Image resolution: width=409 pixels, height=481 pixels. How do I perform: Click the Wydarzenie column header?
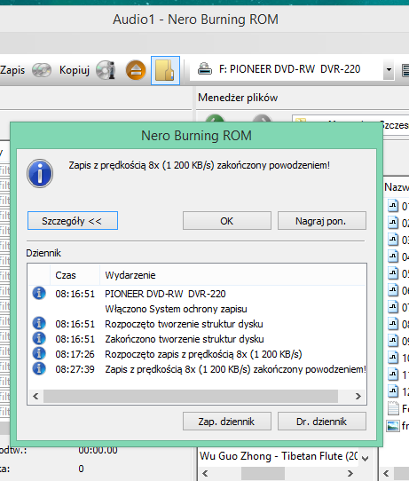[233, 275]
